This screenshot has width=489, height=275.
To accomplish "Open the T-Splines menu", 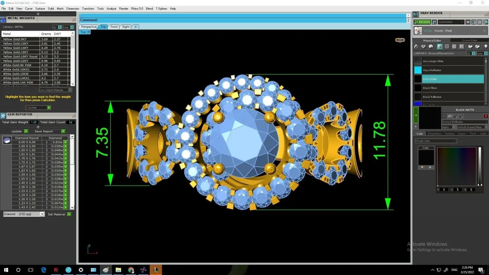I will 162,9.
